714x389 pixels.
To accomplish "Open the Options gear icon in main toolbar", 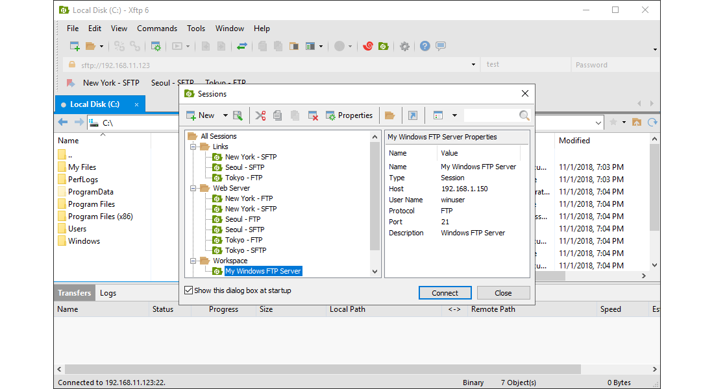I will [x=404, y=46].
